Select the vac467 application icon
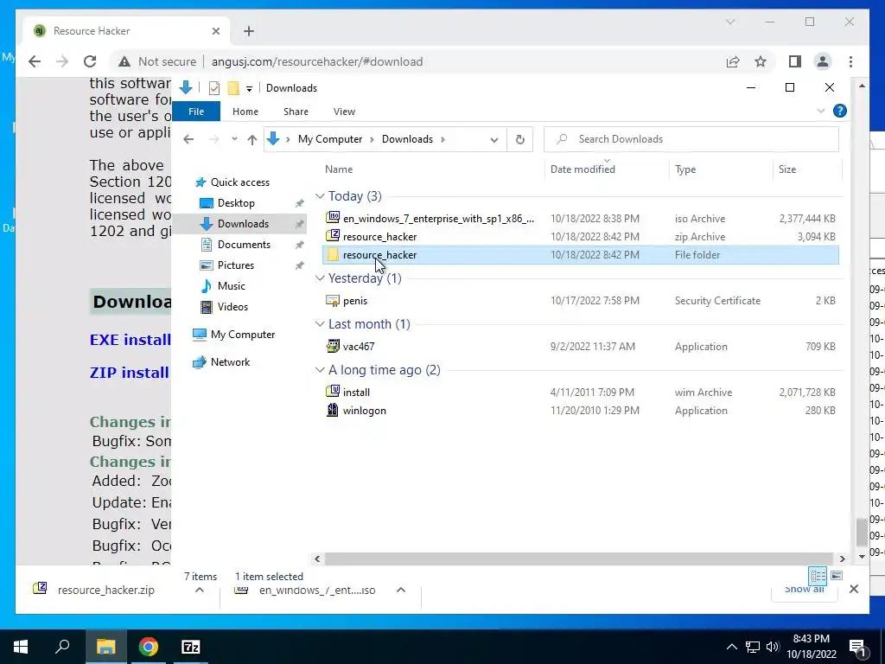The image size is (885, 664). pos(333,346)
